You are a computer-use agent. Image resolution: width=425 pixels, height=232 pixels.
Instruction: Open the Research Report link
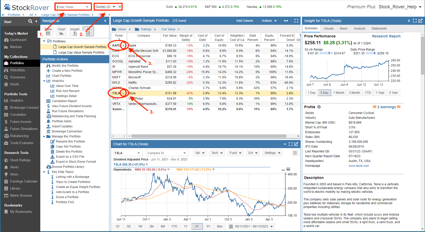point(386,36)
